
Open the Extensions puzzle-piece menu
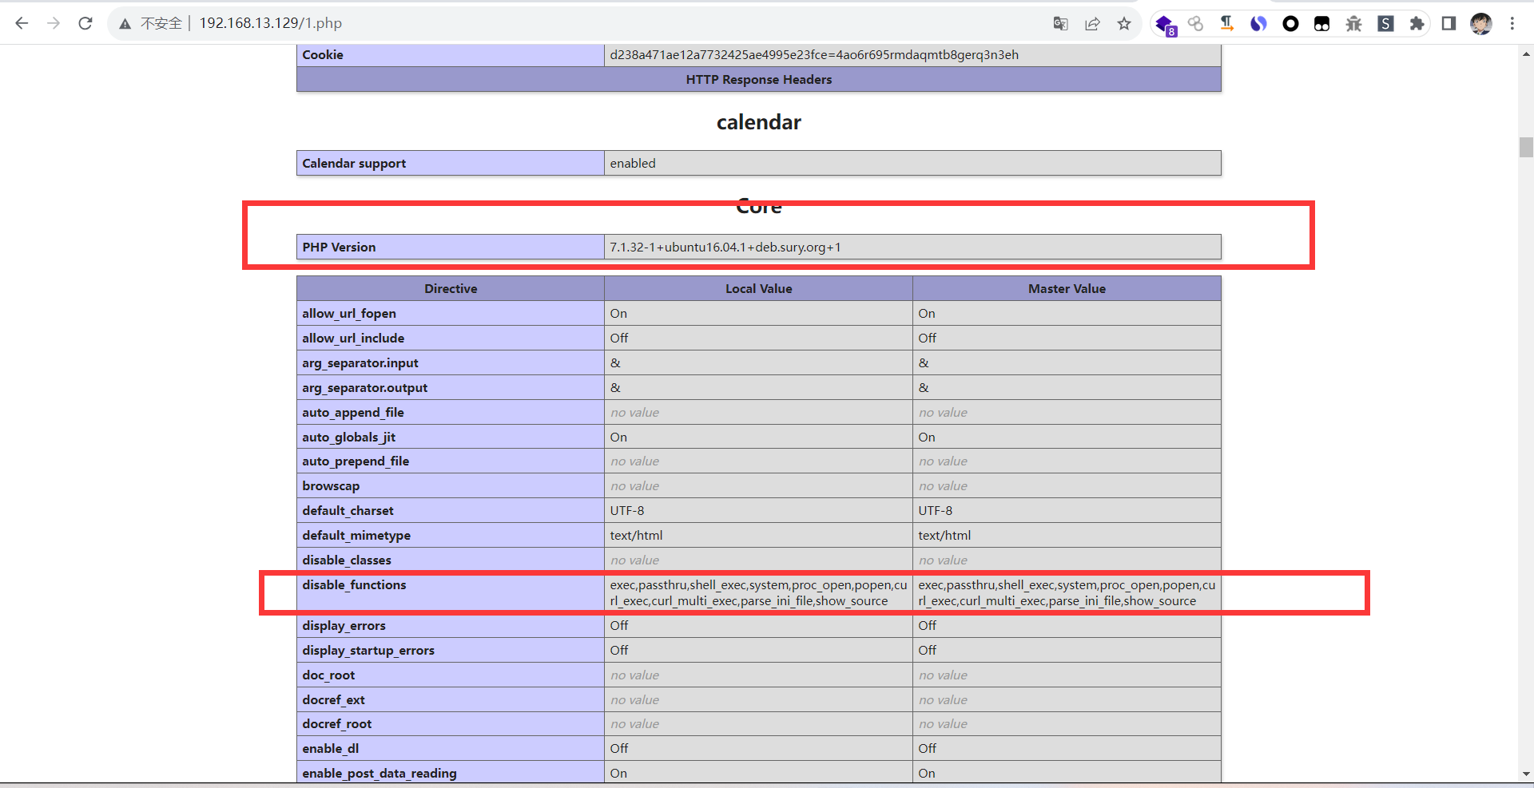point(1417,24)
